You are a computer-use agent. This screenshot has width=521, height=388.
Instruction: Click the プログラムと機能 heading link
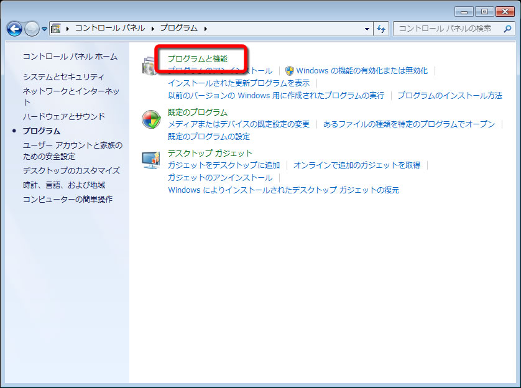pyautogui.click(x=198, y=59)
